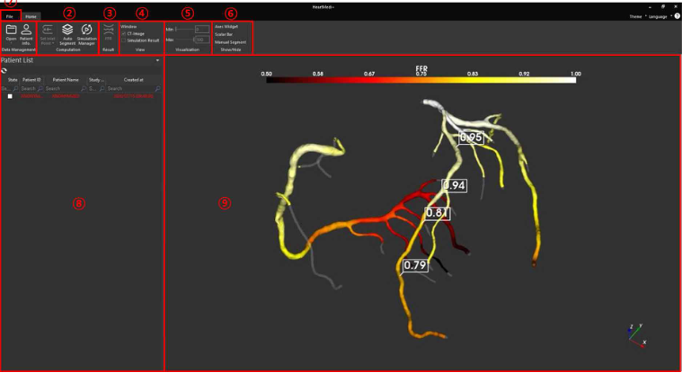Viewport: 682px width, 373px height.
Task: Click the Scalar Bar option
Action: click(x=225, y=34)
